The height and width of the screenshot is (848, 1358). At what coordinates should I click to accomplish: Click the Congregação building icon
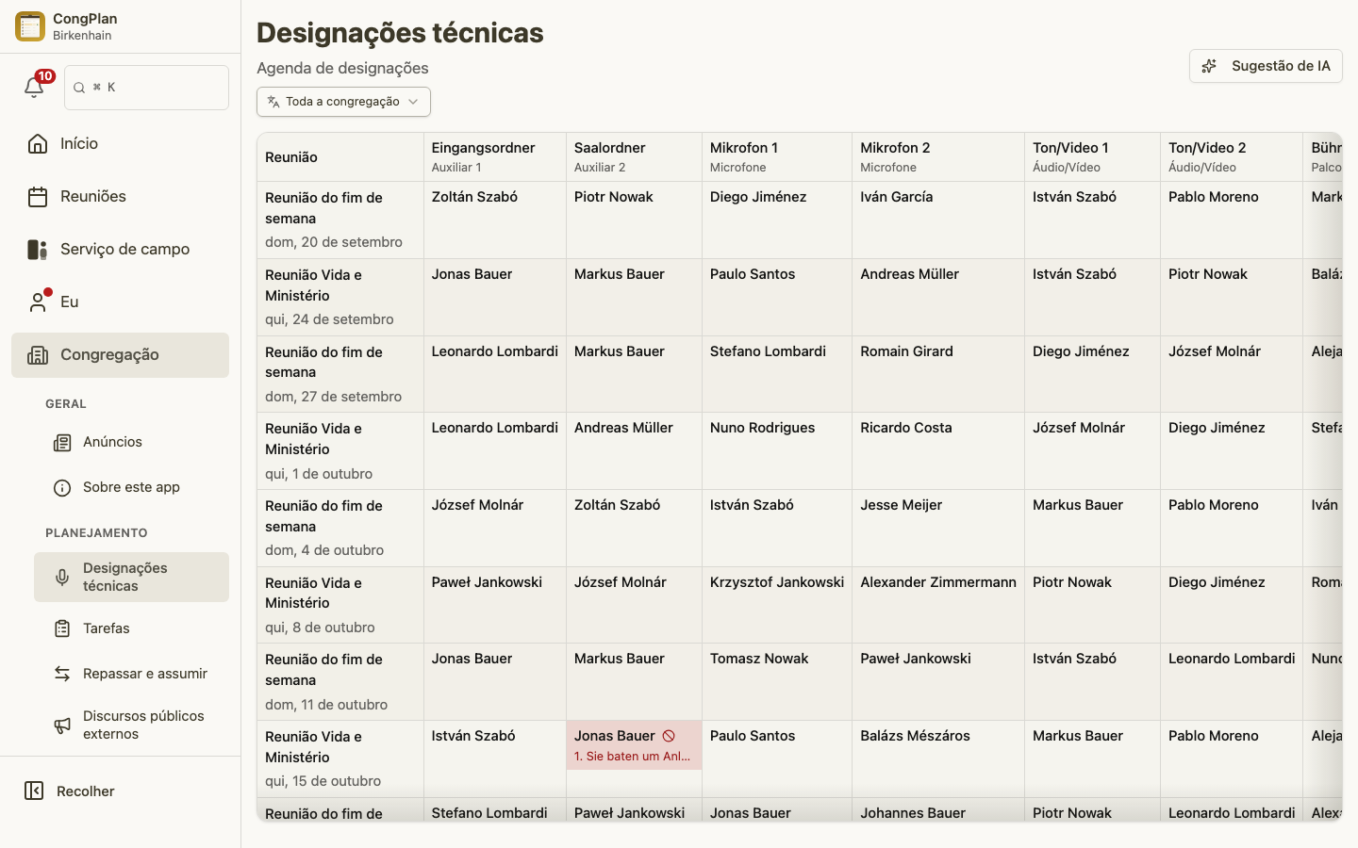click(x=38, y=355)
